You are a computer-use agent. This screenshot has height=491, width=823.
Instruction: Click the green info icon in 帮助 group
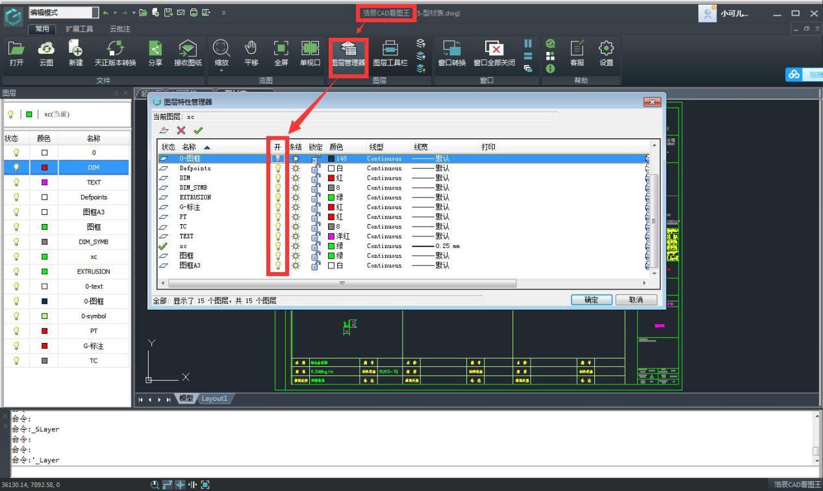point(551,68)
